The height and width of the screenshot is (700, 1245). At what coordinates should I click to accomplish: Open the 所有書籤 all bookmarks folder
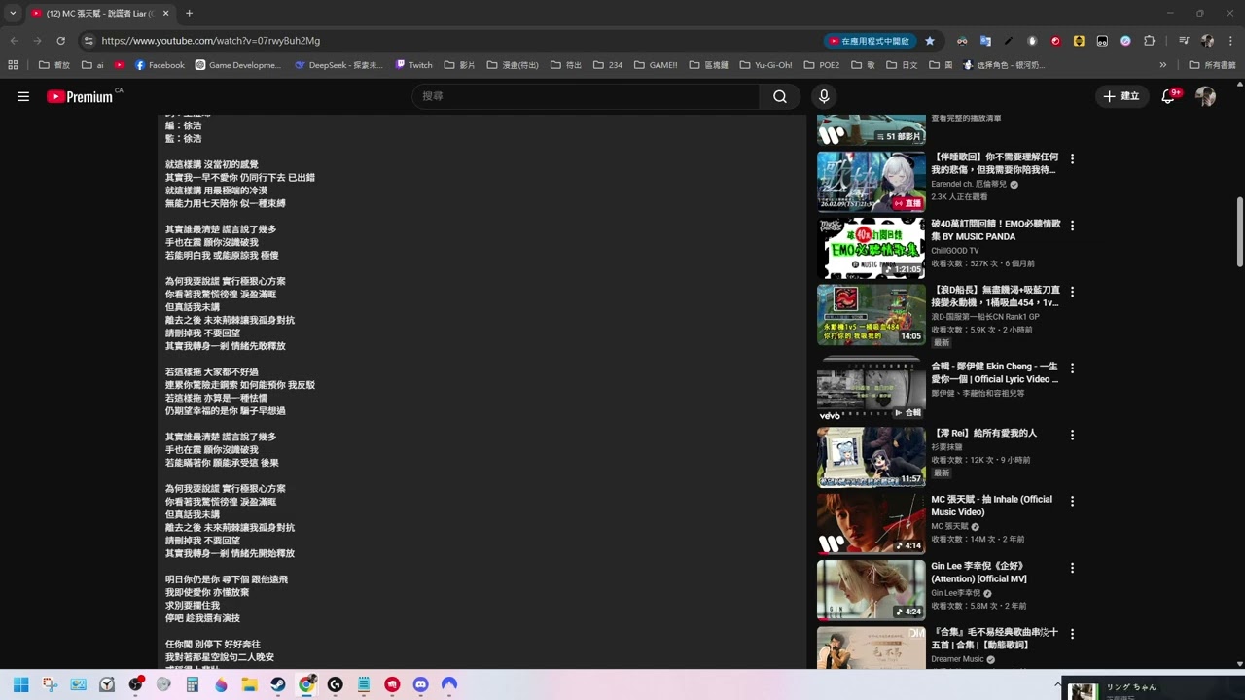[1213, 65]
